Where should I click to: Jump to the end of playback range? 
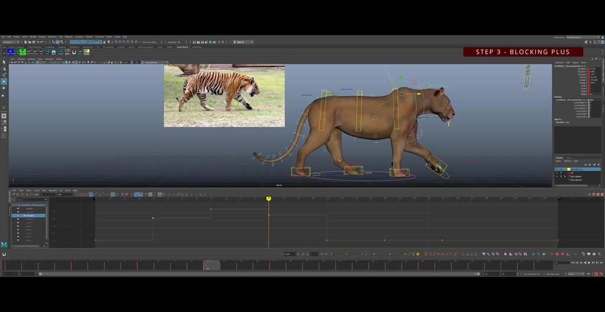tap(601, 262)
